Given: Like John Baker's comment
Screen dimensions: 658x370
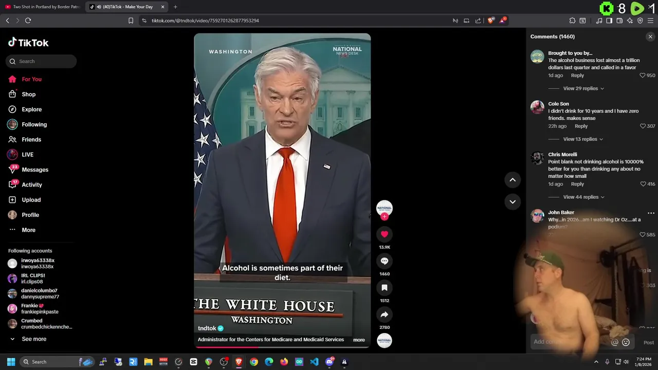Looking at the screenshot, I should (643, 234).
